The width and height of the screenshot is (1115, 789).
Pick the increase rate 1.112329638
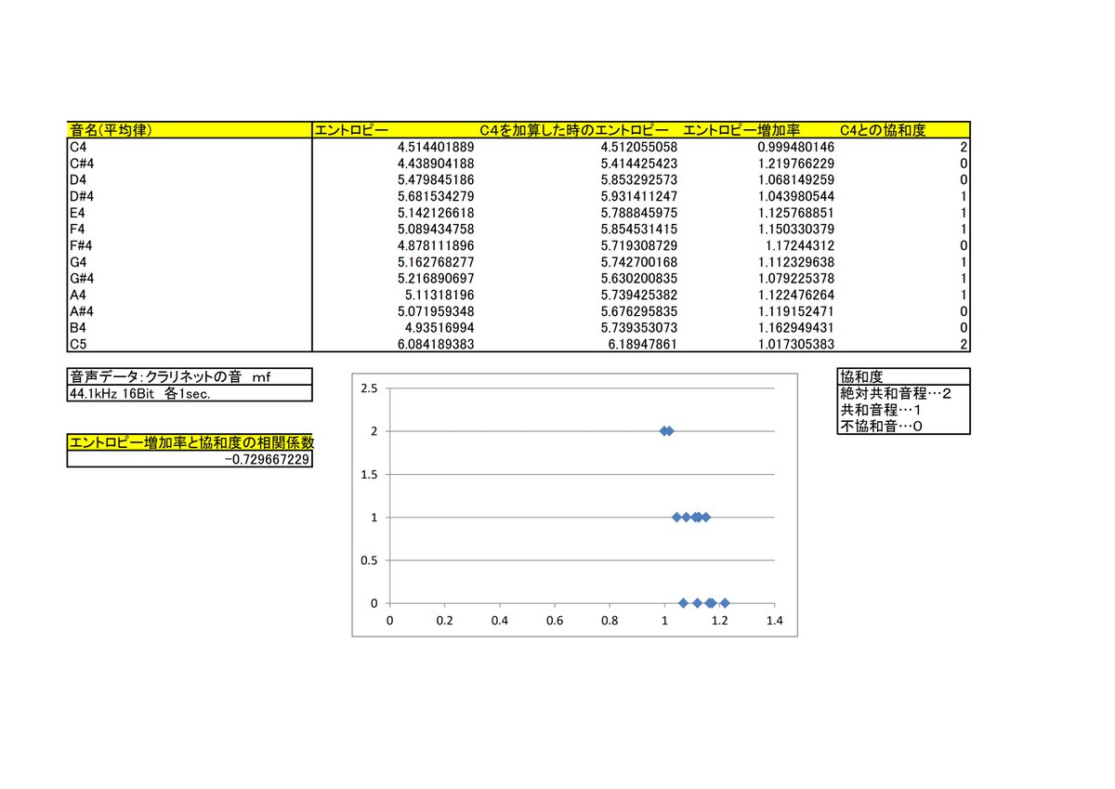point(795,262)
